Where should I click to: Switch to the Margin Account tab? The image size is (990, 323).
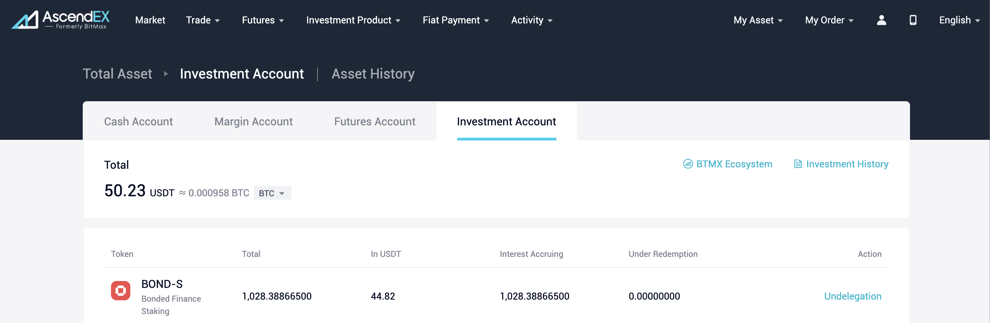(x=253, y=121)
